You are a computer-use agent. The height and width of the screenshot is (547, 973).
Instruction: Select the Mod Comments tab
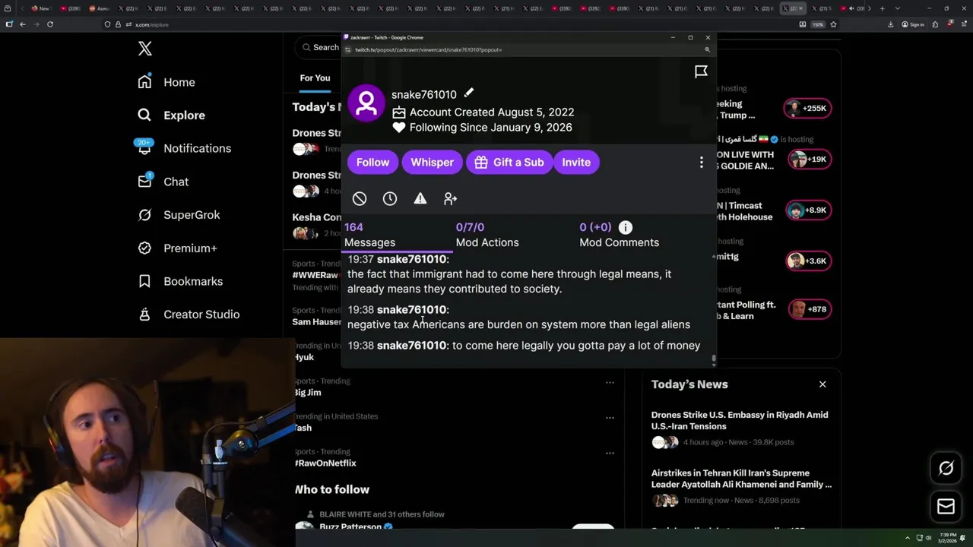tap(619, 235)
